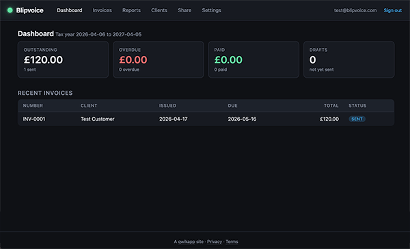The width and height of the screenshot is (410, 249).
Task: Click the SENT status badge
Action: pyautogui.click(x=357, y=119)
